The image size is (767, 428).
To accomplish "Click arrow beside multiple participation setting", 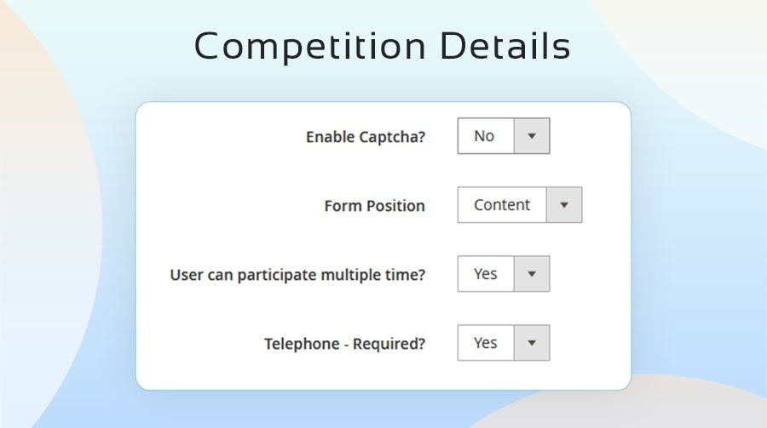I will [x=532, y=274].
